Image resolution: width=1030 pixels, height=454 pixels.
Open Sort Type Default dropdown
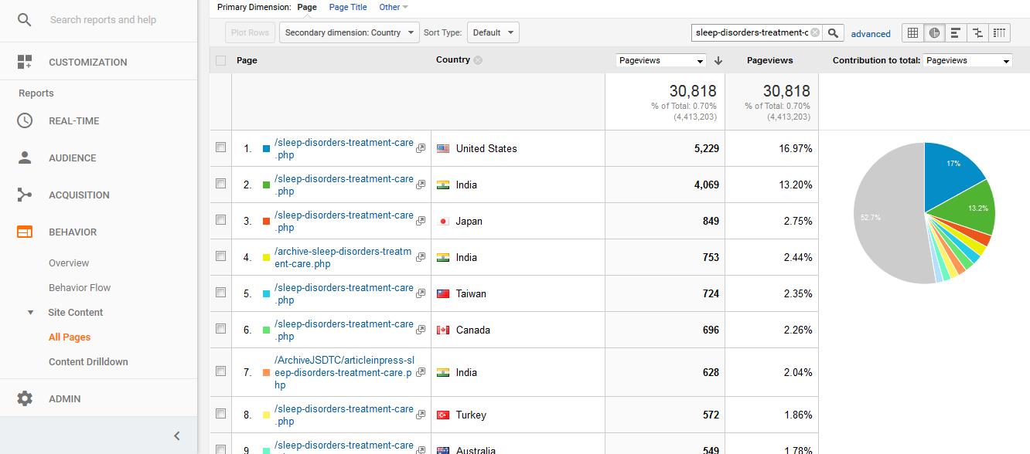coord(493,32)
